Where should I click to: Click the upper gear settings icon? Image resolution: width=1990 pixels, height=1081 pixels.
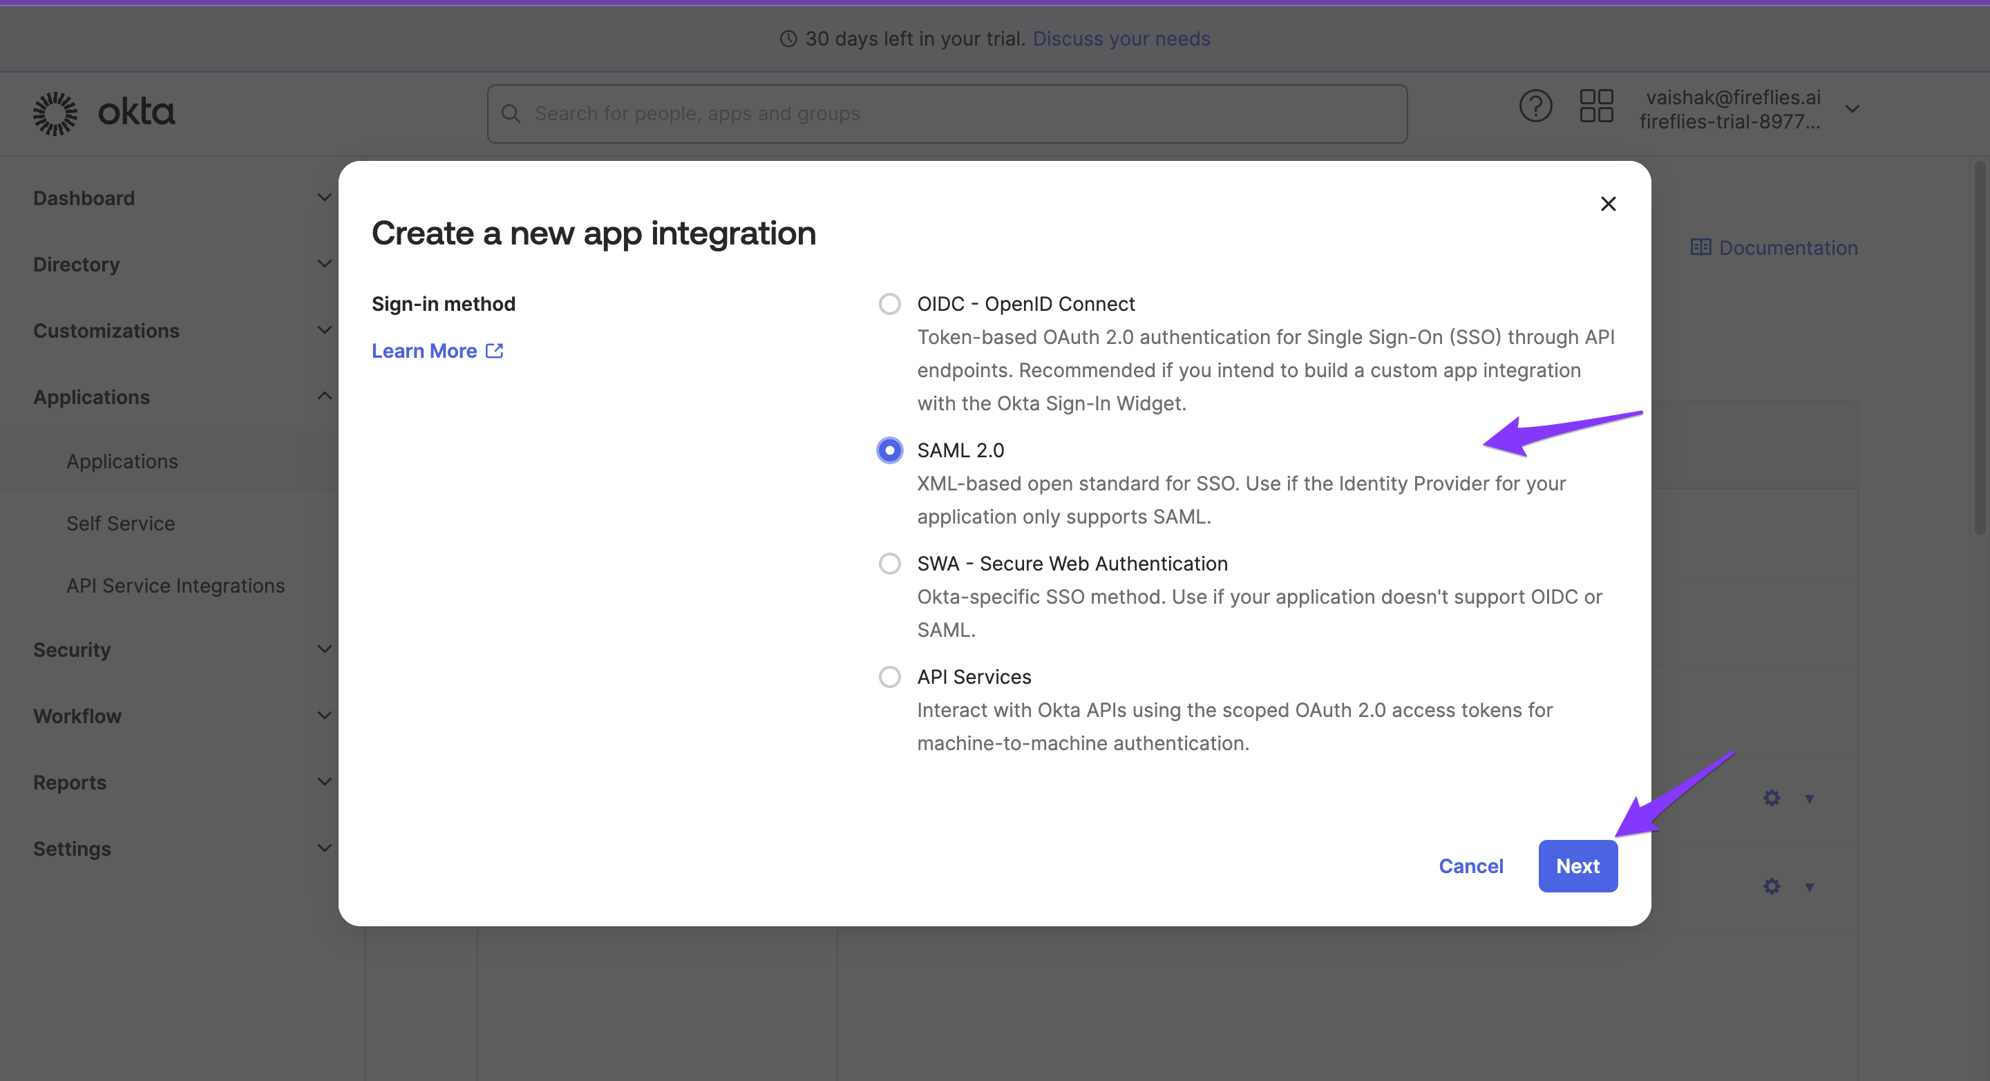[x=1772, y=798]
